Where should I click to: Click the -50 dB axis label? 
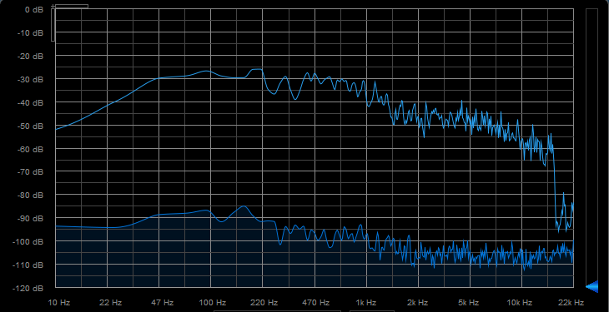(31, 126)
